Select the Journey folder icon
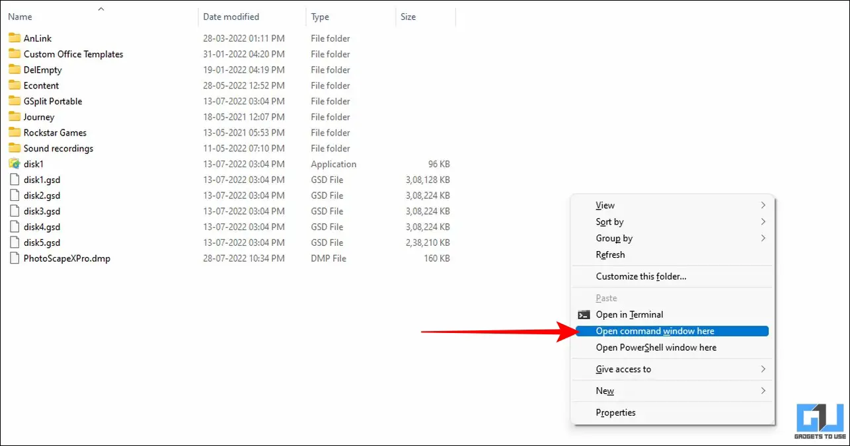The height and width of the screenshot is (446, 850). click(x=15, y=117)
